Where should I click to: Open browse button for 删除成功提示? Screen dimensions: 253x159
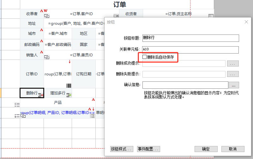point(232,64)
